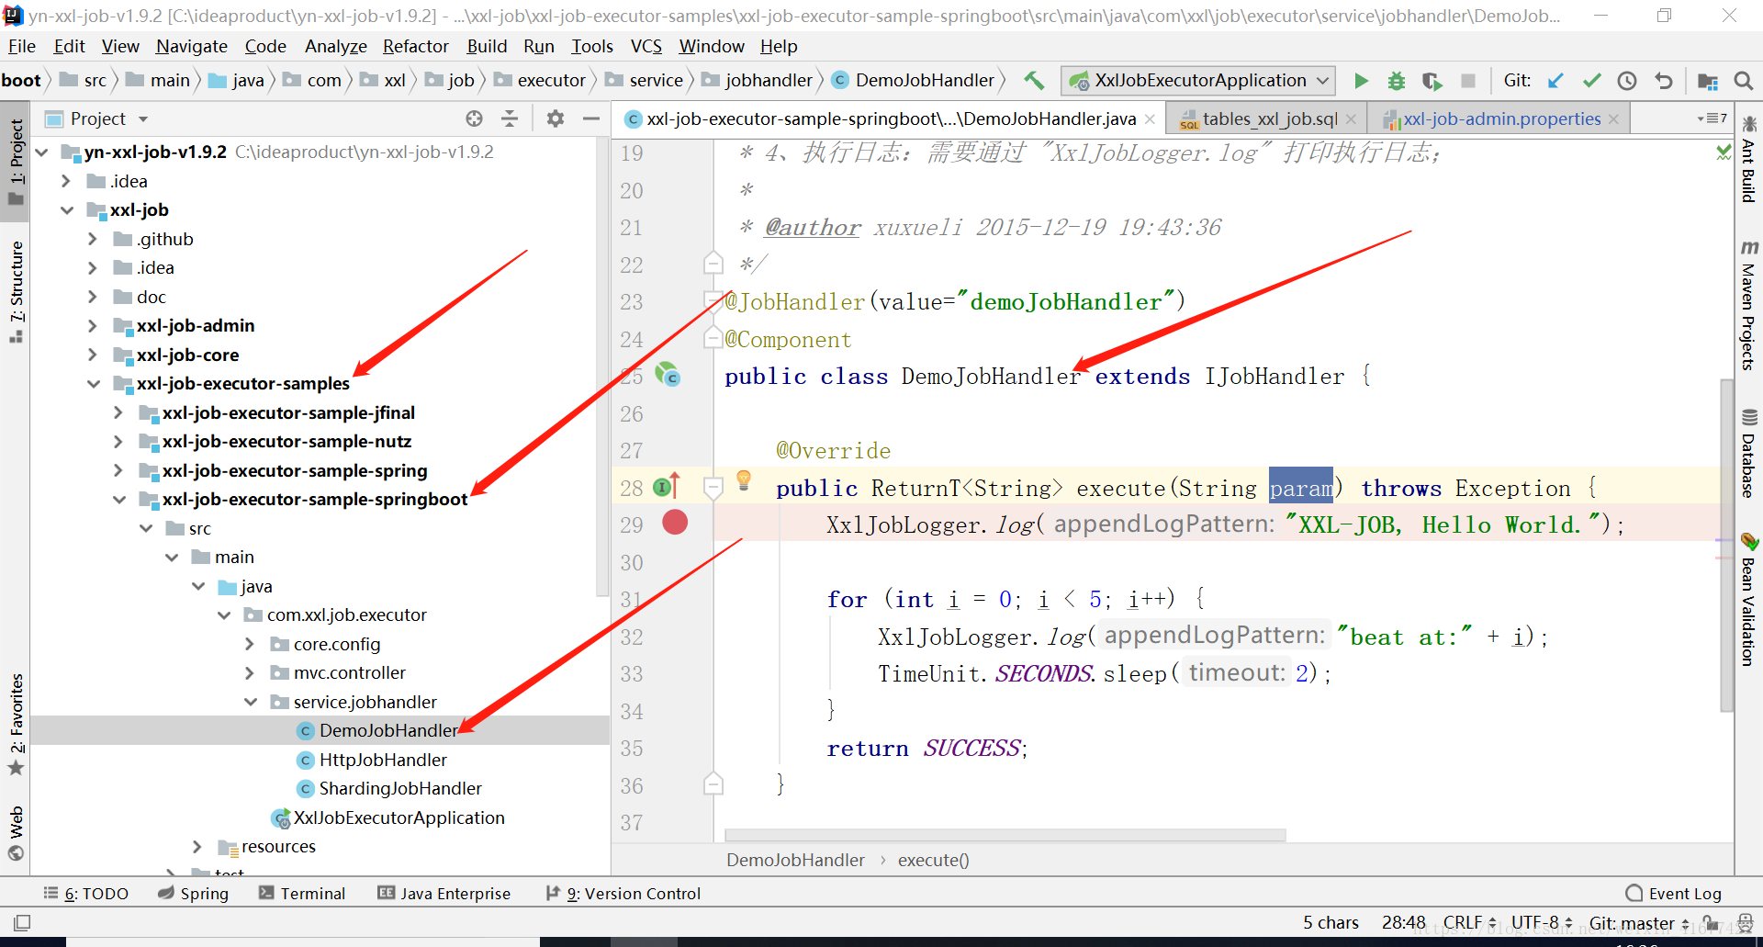Show Git history with the clock icon

pos(1627,81)
